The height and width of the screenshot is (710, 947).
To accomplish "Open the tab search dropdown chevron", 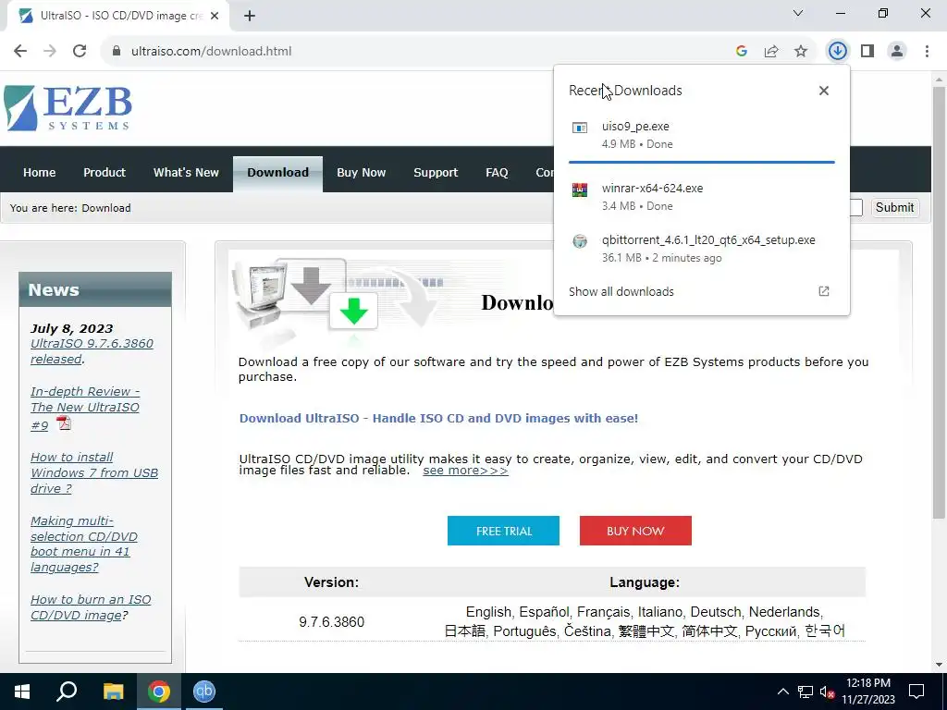I will [x=798, y=13].
